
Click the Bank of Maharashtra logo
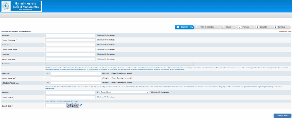21,6
